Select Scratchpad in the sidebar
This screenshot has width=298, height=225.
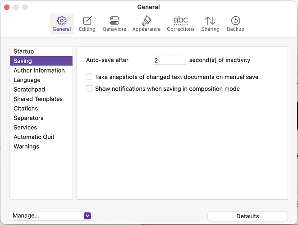(41, 89)
